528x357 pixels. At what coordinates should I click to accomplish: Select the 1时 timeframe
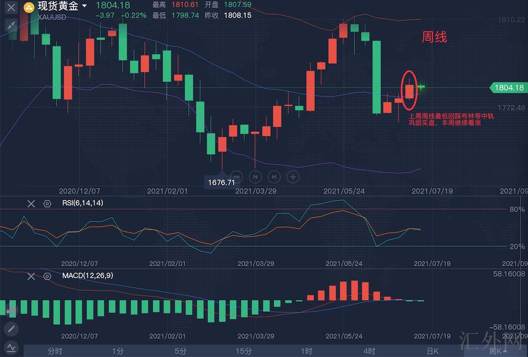coord(306,351)
